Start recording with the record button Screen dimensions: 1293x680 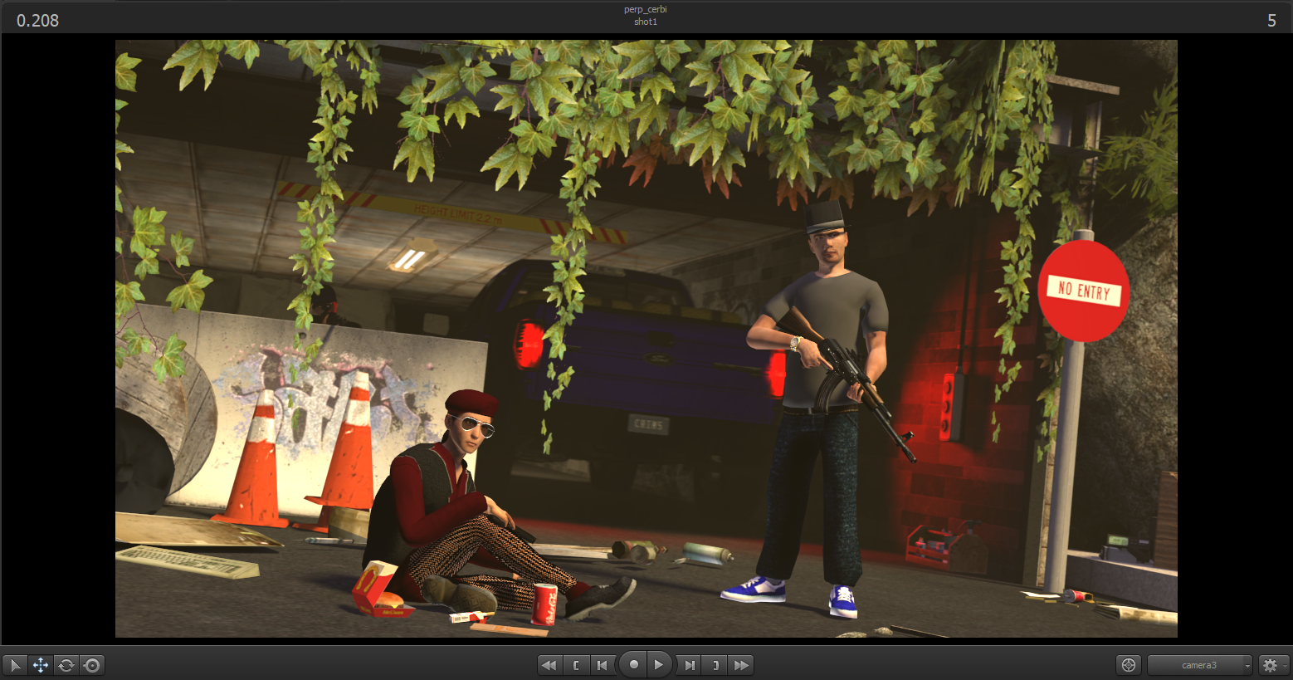(633, 665)
